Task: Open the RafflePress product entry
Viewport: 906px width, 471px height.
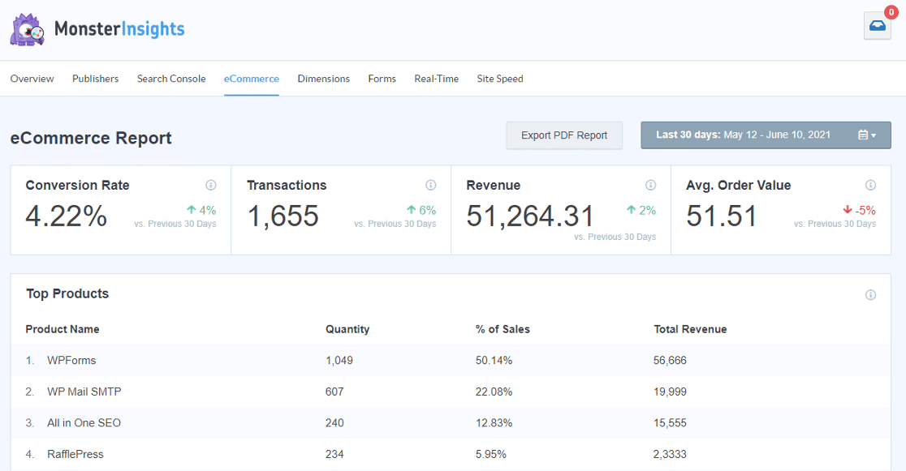Action: point(77,454)
